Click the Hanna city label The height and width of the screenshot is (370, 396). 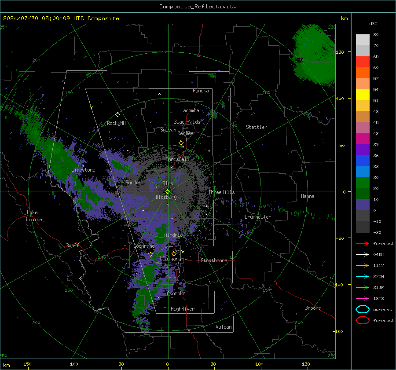(308, 196)
